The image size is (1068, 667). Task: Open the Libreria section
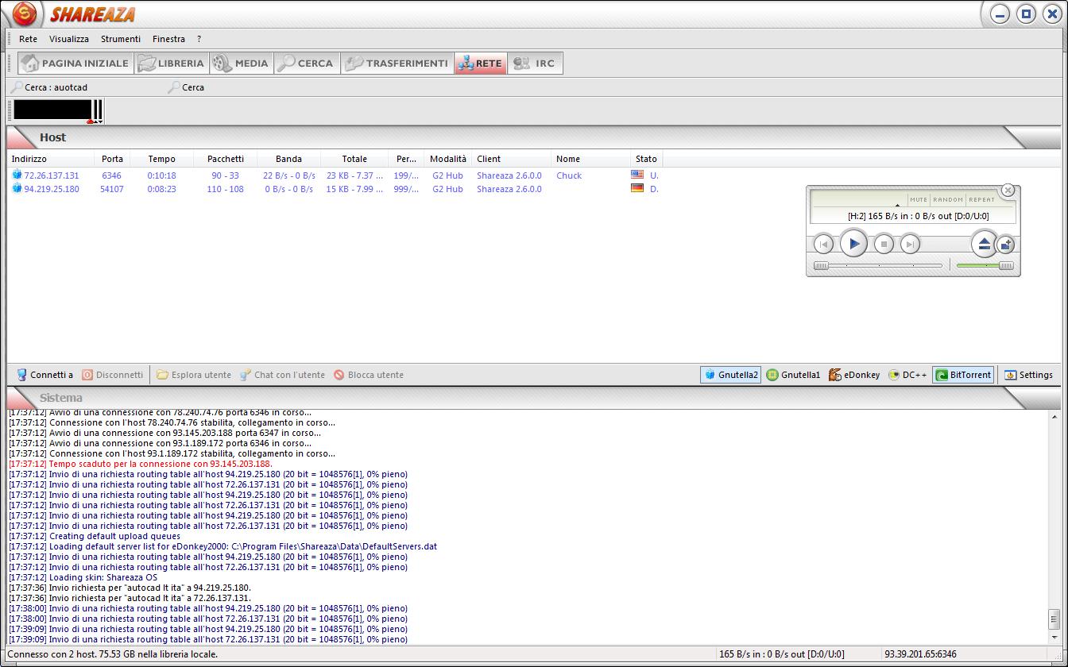[x=172, y=64]
